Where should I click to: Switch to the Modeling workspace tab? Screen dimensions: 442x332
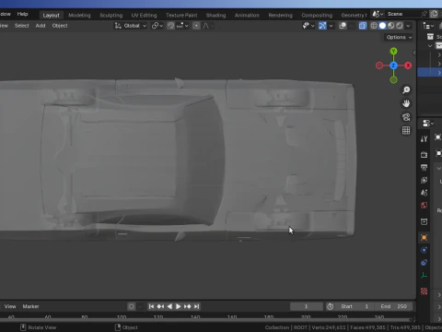[79, 15]
